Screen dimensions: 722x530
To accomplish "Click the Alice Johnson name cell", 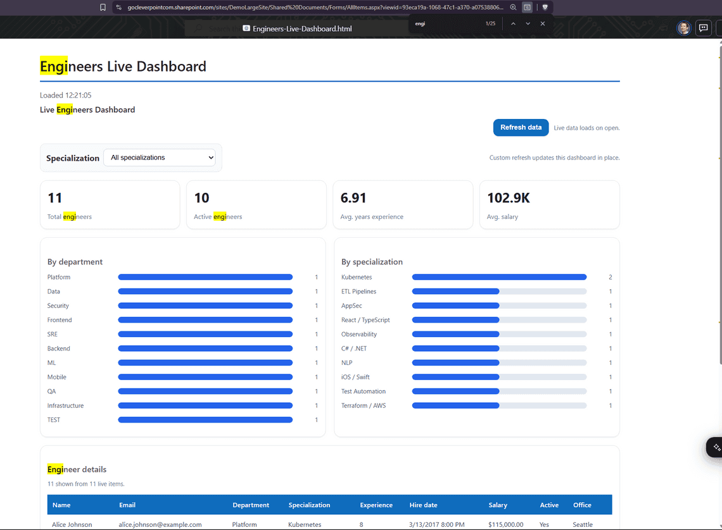I will pyautogui.click(x=72, y=524).
